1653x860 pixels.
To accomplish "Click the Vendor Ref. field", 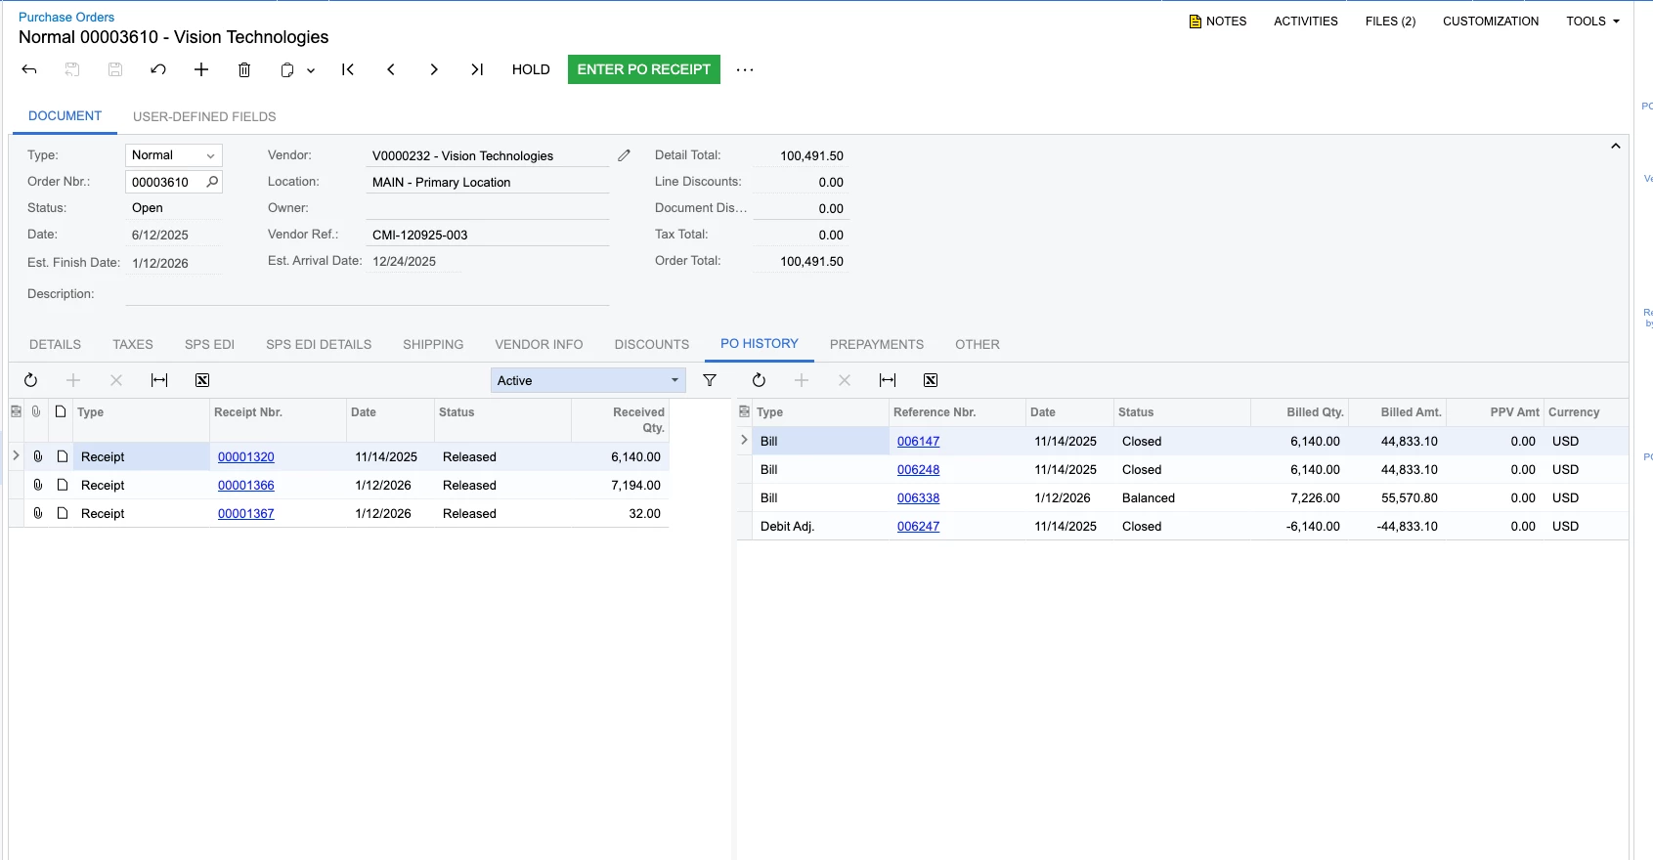I will (488, 235).
